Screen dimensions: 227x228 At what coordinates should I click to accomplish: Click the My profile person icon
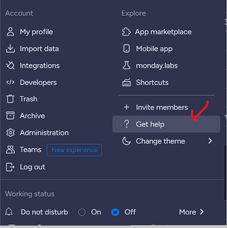point(10,32)
